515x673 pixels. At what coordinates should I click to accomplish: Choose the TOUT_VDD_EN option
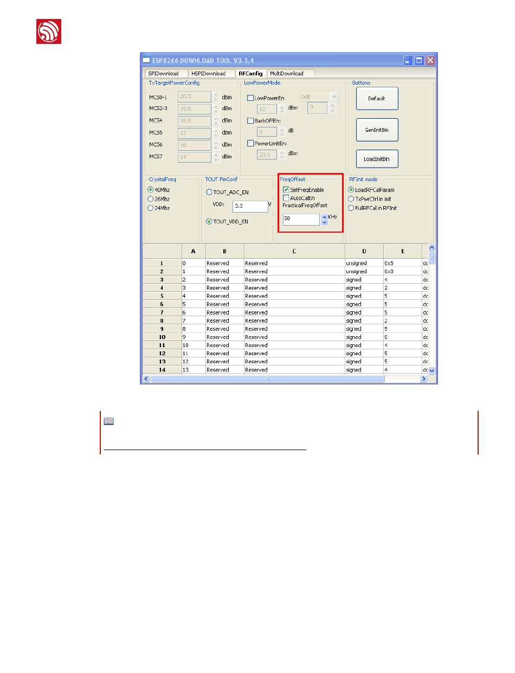tap(209, 221)
